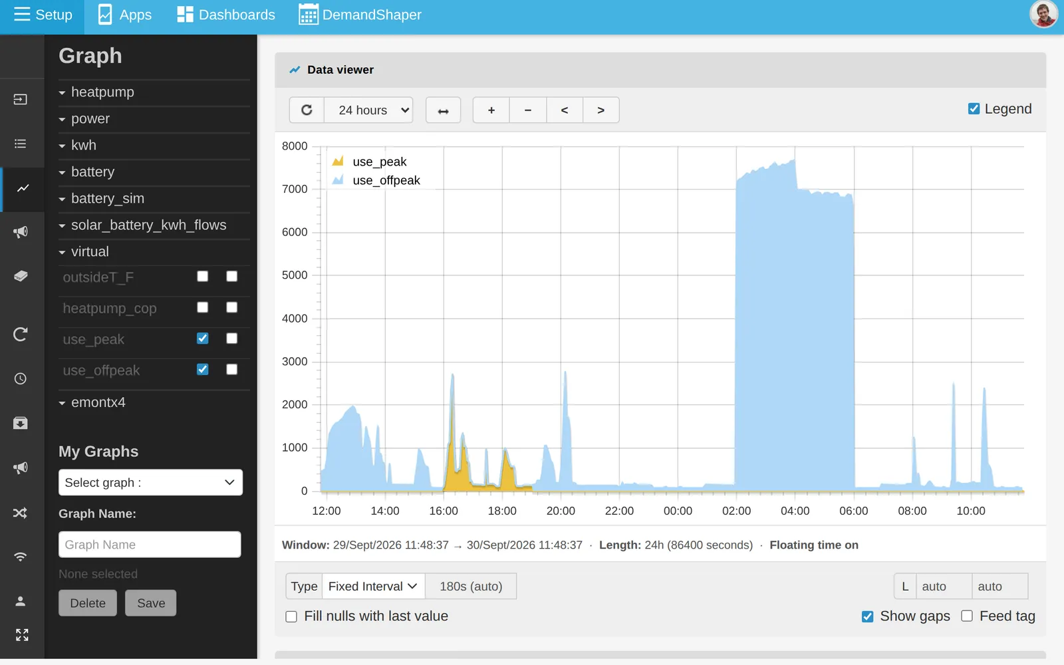The width and height of the screenshot is (1064, 665).
Task: Click the Graph Name input field
Action: point(150,545)
